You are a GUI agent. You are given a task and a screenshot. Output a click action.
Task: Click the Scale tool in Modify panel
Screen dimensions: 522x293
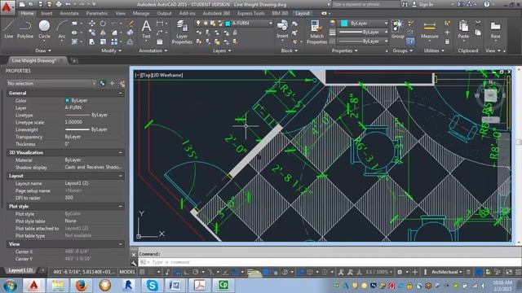point(103,42)
